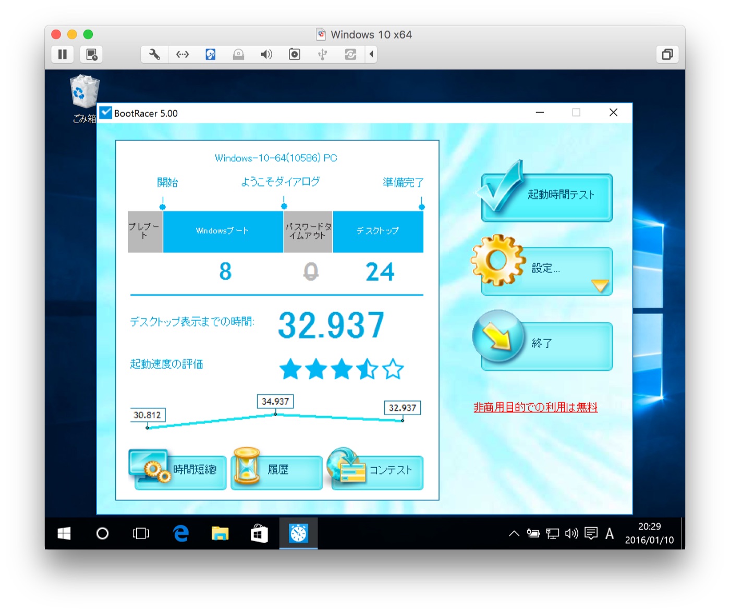Click the star rating display
This screenshot has height=613, width=730.
(342, 369)
